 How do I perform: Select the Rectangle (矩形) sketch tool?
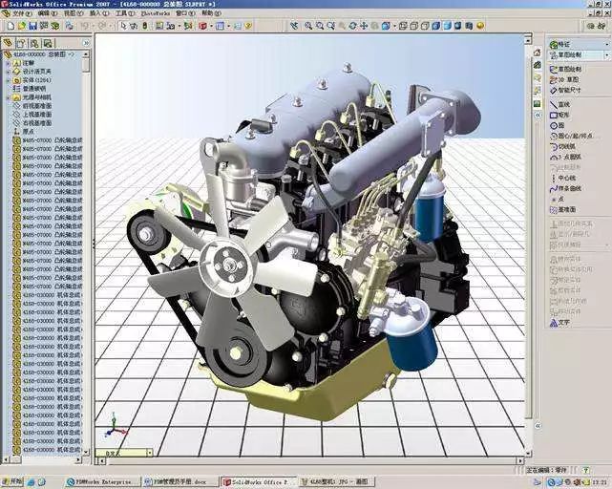pyautogui.click(x=560, y=115)
